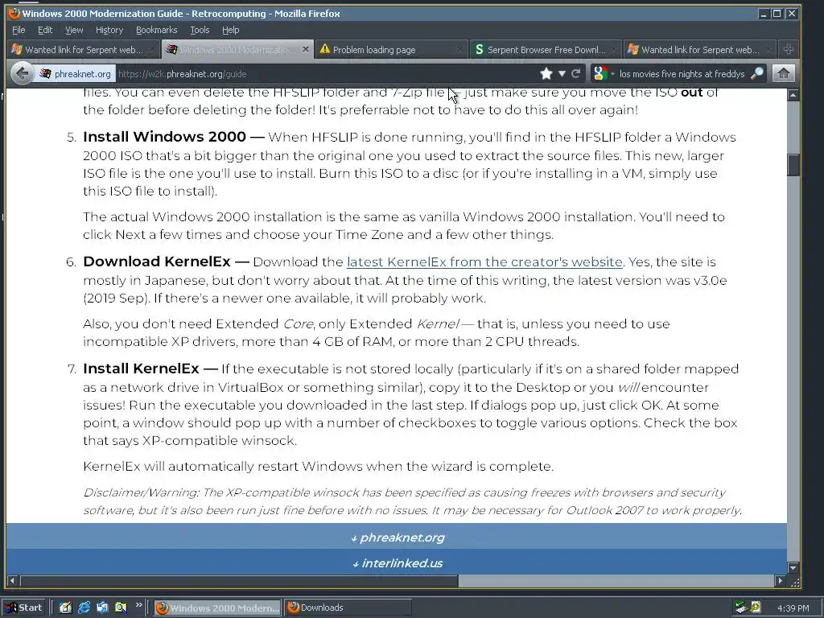The width and height of the screenshot is (824, 618).
Task: Open the Edit menu
Action: pyautogui.click(x=45, y=30)
